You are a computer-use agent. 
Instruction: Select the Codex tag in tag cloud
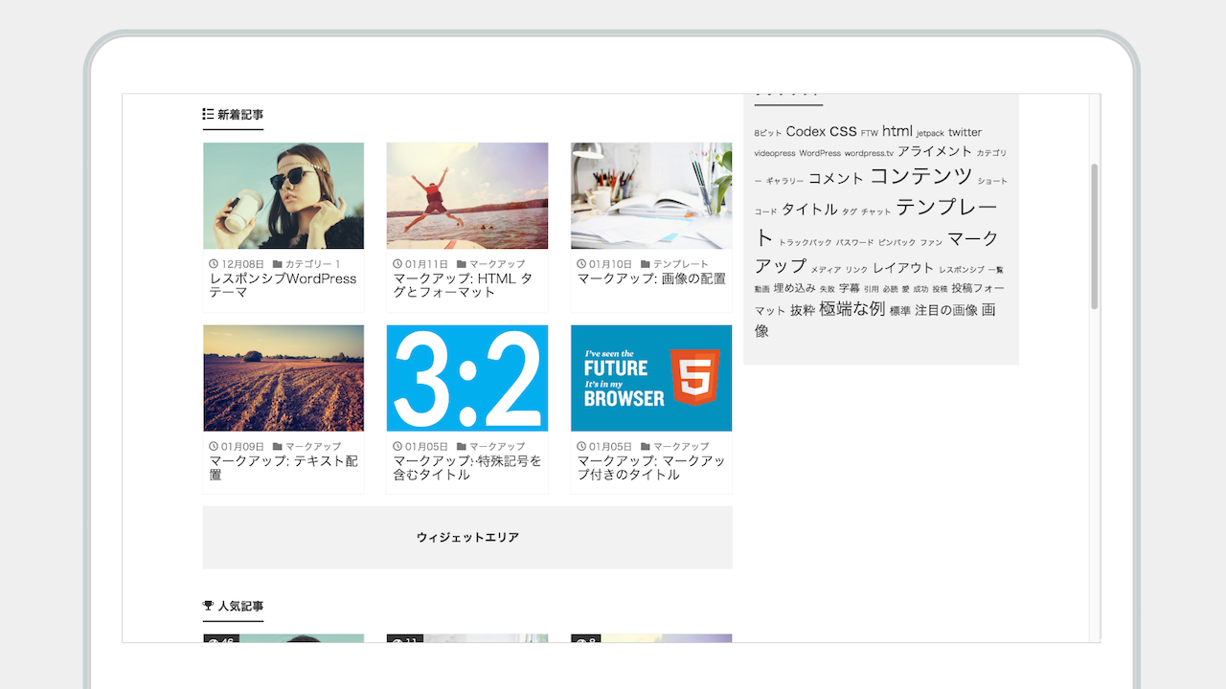(806, 132)
